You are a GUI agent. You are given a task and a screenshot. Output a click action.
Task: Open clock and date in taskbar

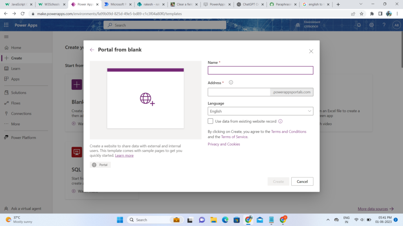point(383,220)
